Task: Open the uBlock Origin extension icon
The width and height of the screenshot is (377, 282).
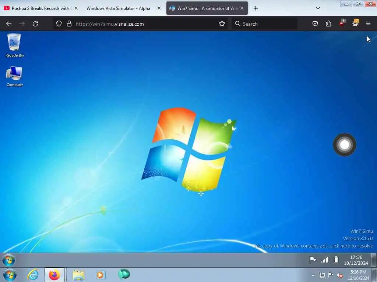Action: 342,23
